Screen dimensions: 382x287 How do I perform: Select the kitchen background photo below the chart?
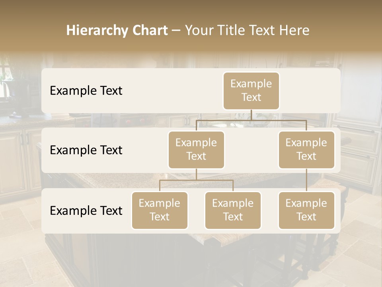point(191,259)
